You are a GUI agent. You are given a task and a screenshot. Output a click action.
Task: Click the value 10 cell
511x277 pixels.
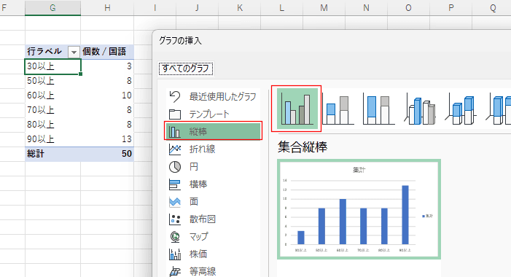[x=107, y=95]
